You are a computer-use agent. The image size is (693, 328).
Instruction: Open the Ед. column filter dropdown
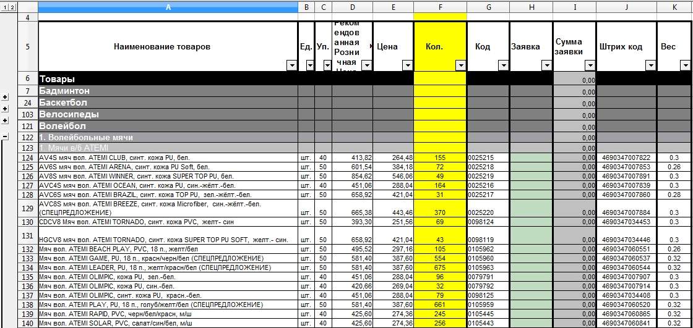pyautogui.click(x=310, y=65)
